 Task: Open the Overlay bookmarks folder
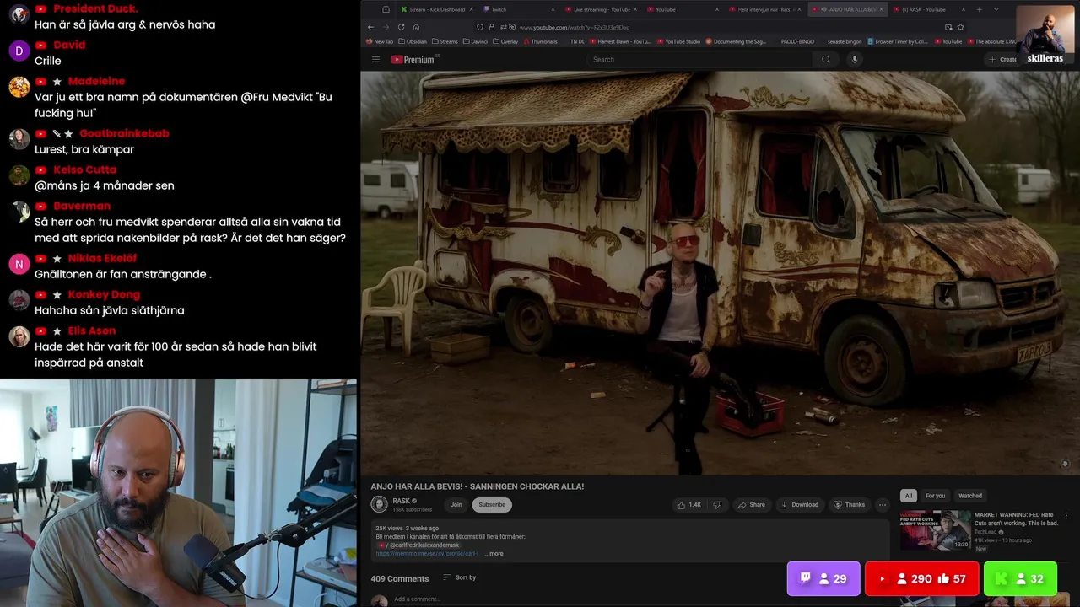tap(505, 41)
